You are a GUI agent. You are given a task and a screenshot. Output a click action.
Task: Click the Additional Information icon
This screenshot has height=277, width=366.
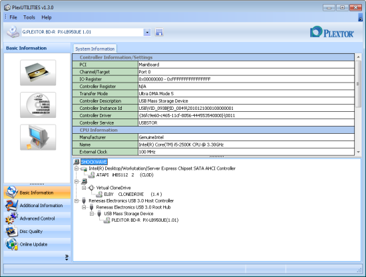point(11,205)
